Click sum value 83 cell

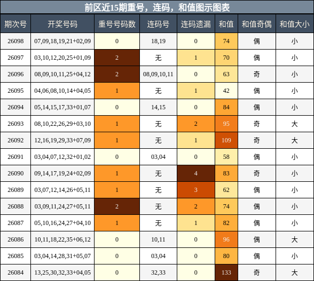coord(226,173)
